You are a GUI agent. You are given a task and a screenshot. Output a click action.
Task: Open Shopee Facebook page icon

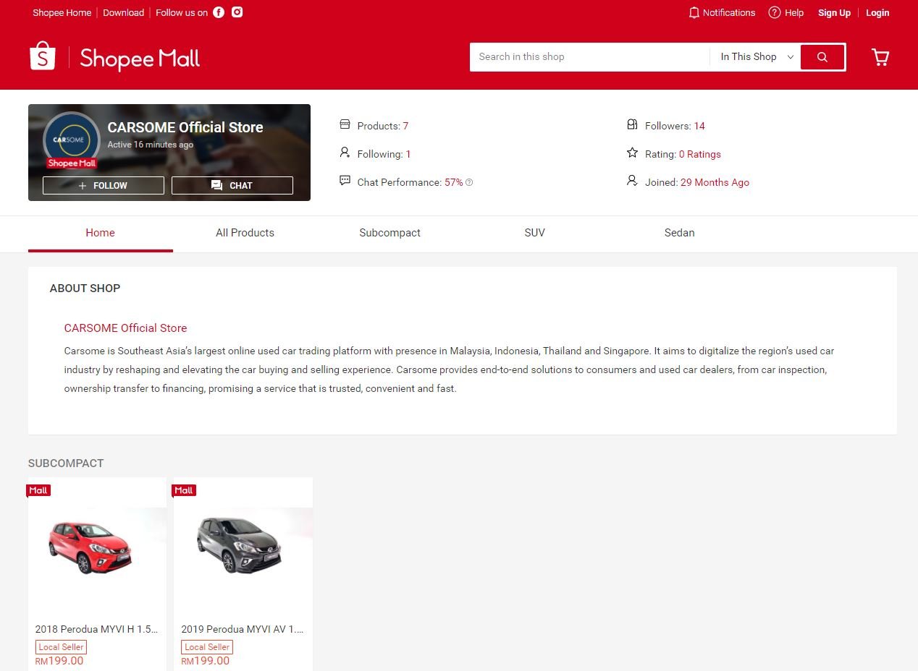click(x=219, y=12)
